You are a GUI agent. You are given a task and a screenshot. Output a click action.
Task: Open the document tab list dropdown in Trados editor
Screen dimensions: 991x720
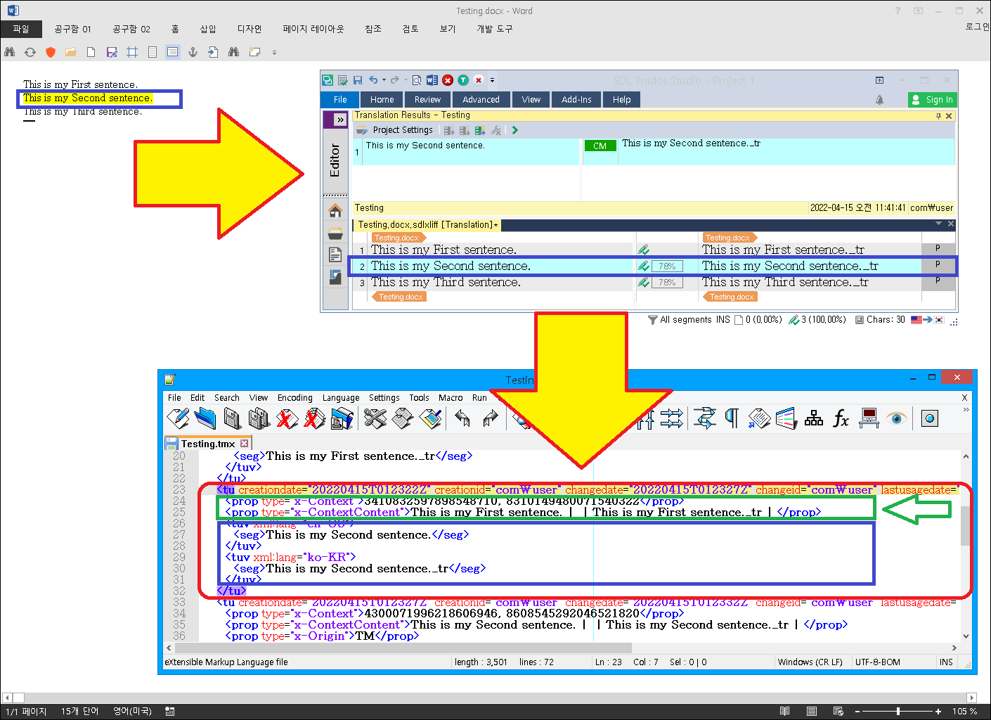pyautogui.click(x=938, y=224)
